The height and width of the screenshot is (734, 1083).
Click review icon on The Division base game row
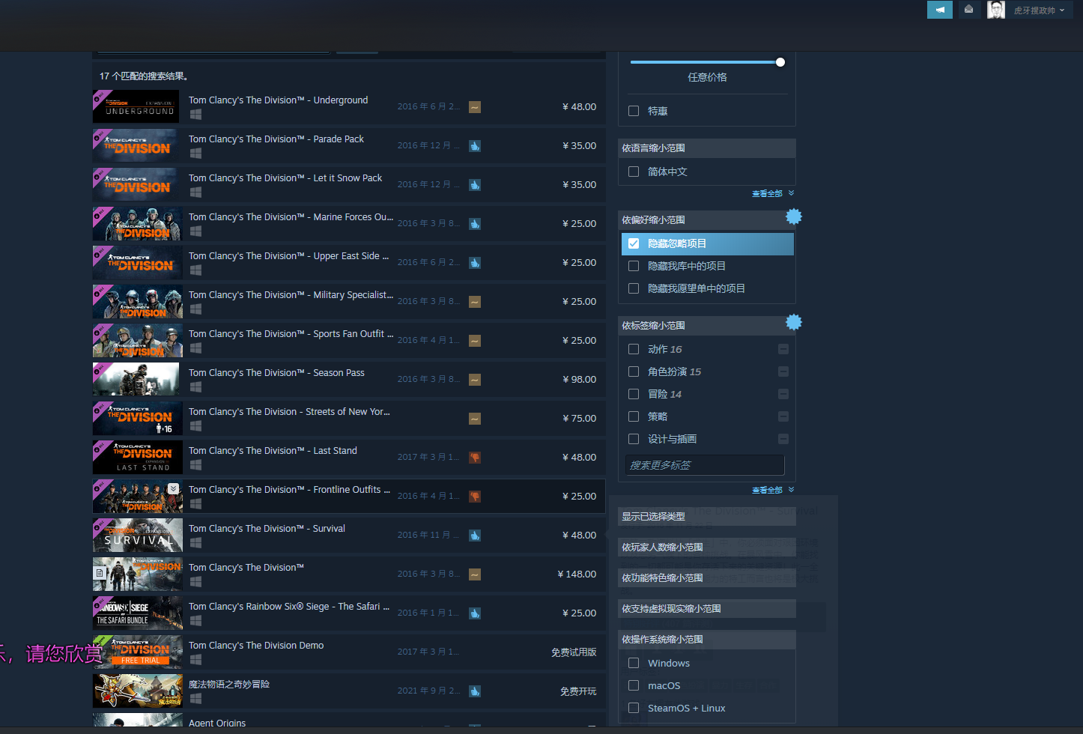475,574
